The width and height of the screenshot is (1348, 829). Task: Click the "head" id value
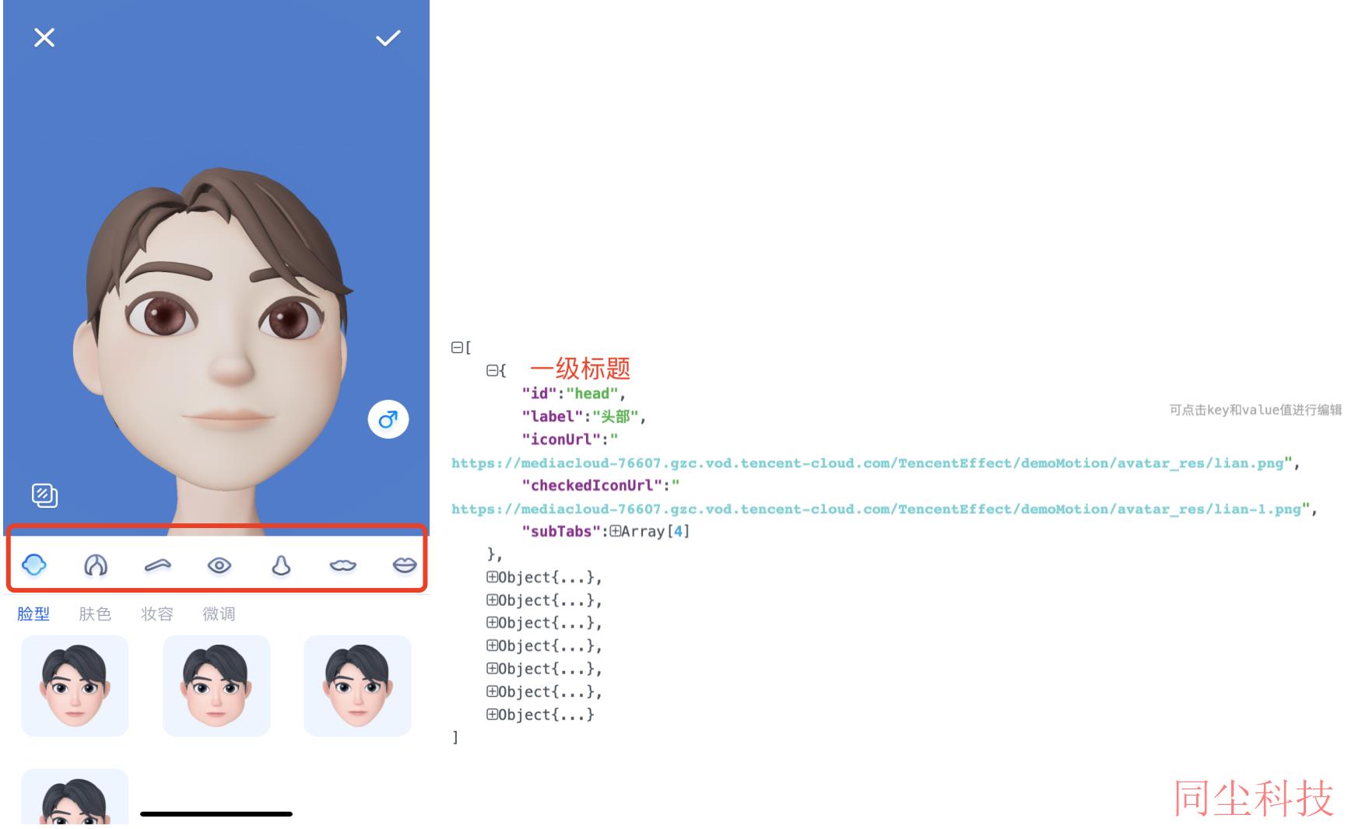point(592,394)
